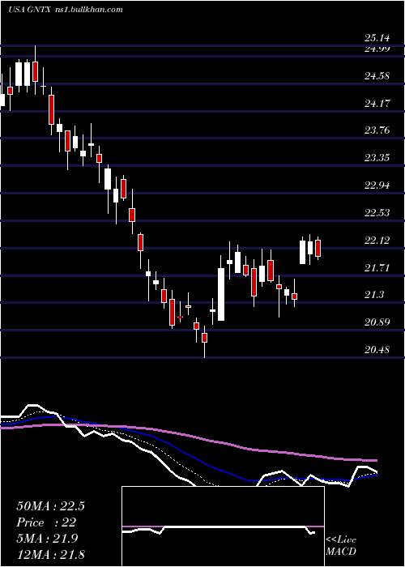Screen dimensions: 405x567
Task: Click the 22.53 price label
Action: point(377,212)
